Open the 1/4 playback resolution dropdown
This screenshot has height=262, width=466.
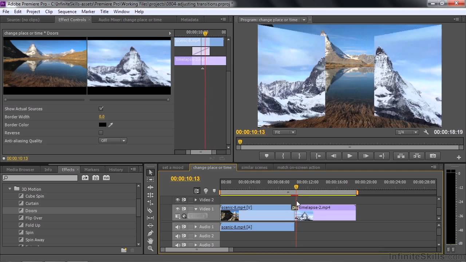407,132
